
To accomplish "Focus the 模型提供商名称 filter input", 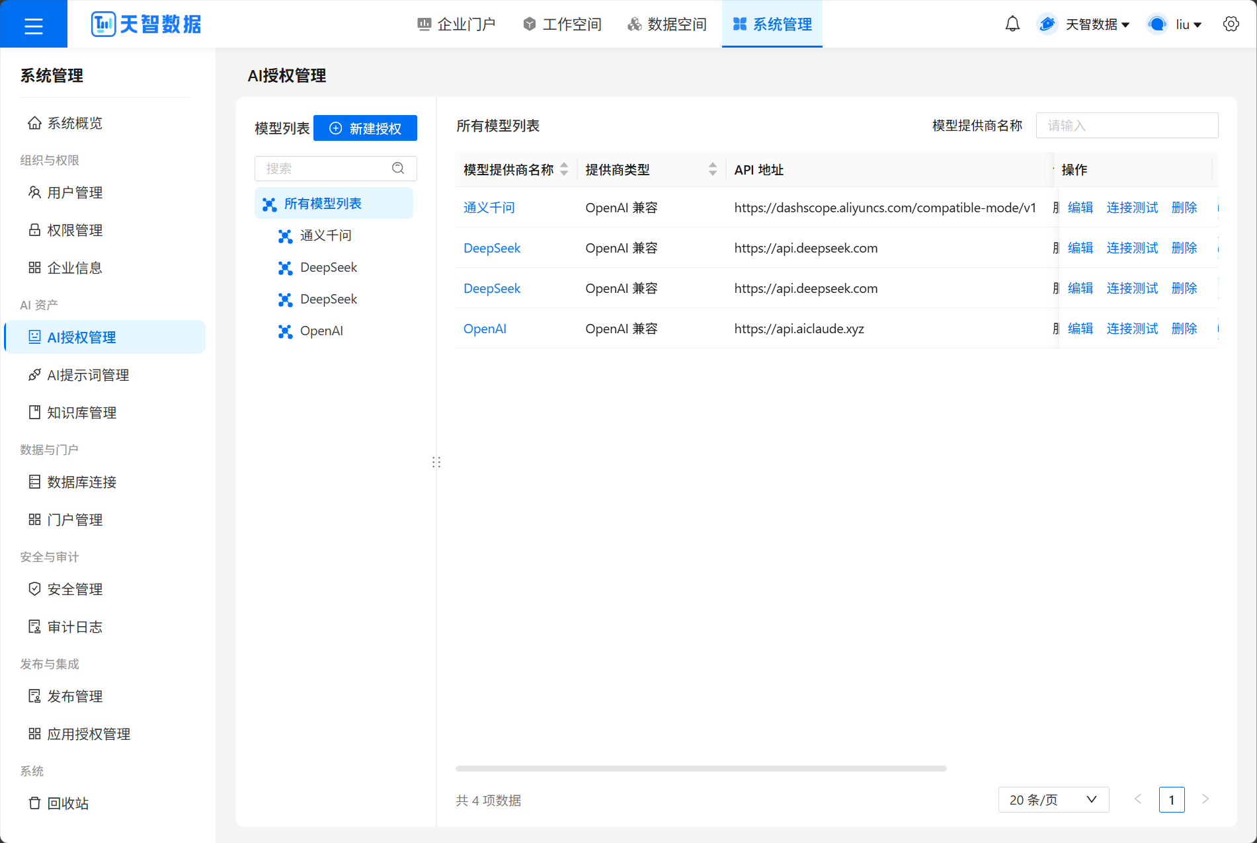I will [1127, 126].
